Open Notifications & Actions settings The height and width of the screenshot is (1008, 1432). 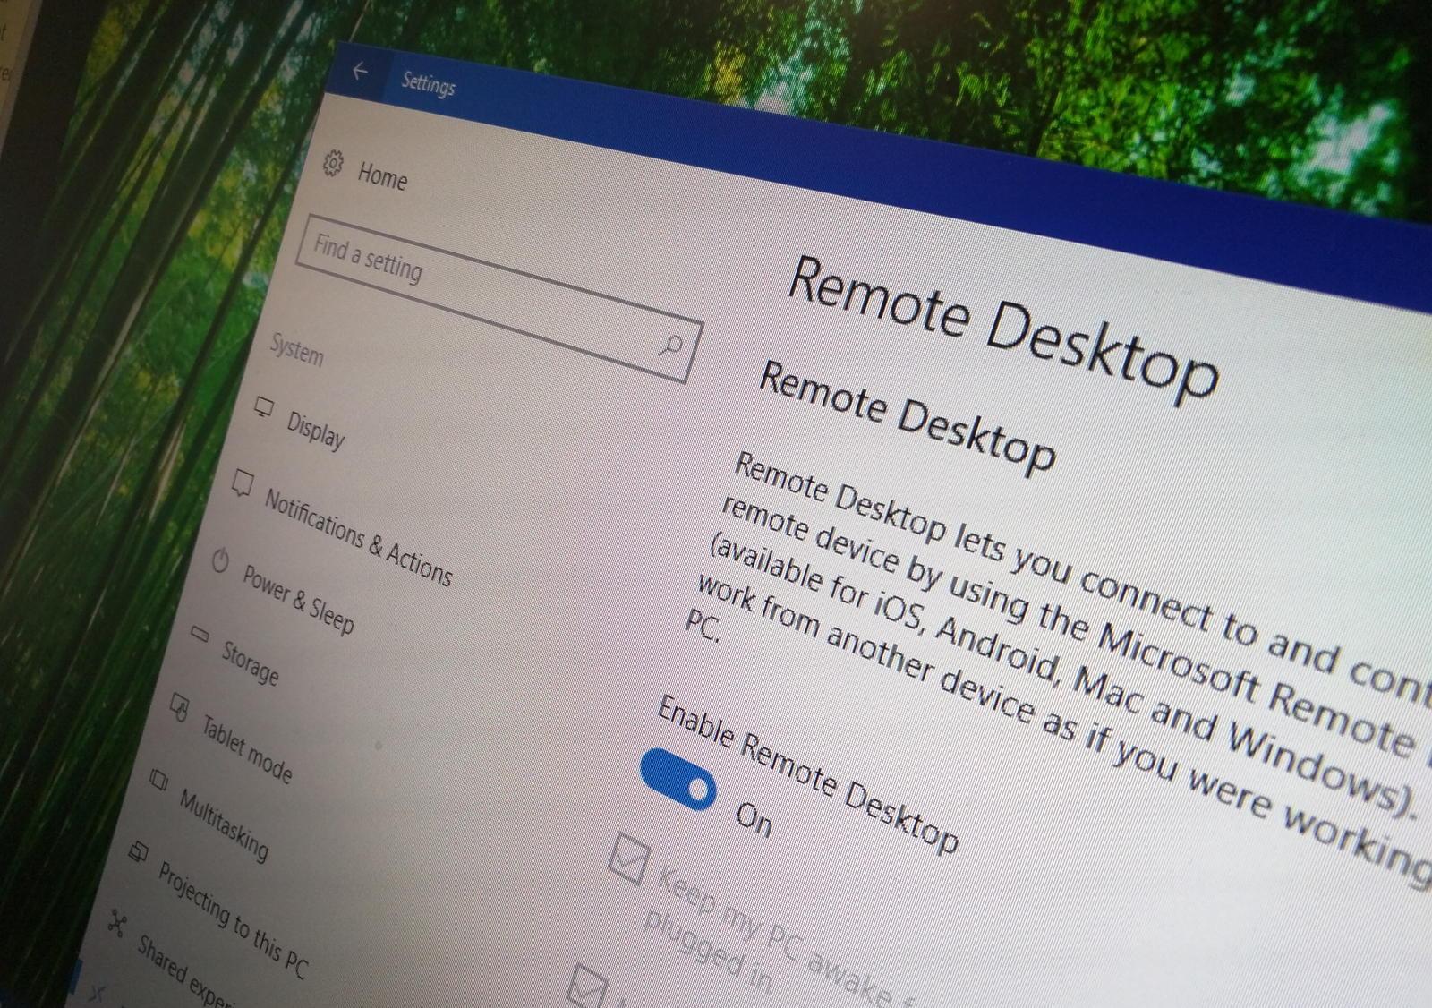pos(358,539)
